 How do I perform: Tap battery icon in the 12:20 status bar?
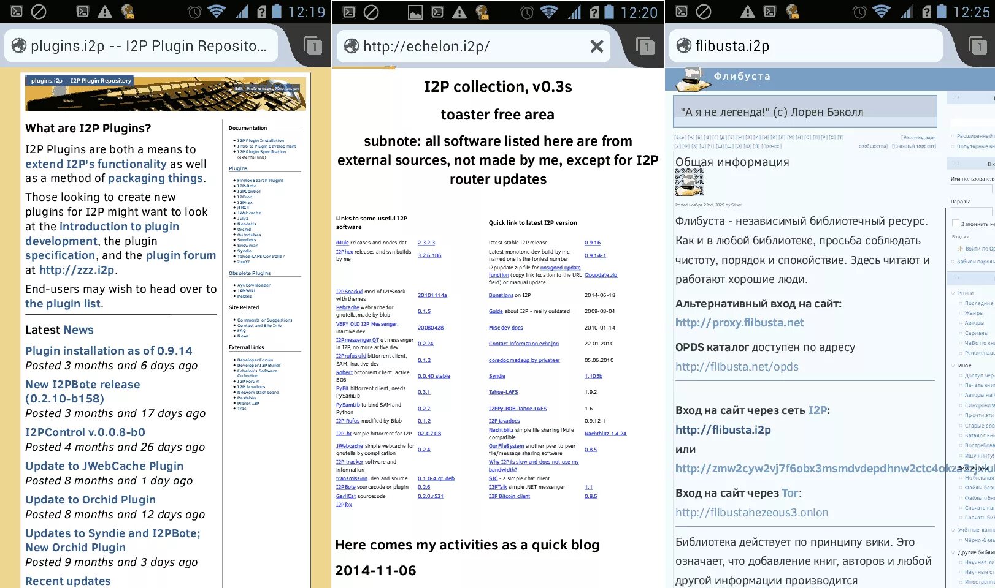click(x=609, y=12)
